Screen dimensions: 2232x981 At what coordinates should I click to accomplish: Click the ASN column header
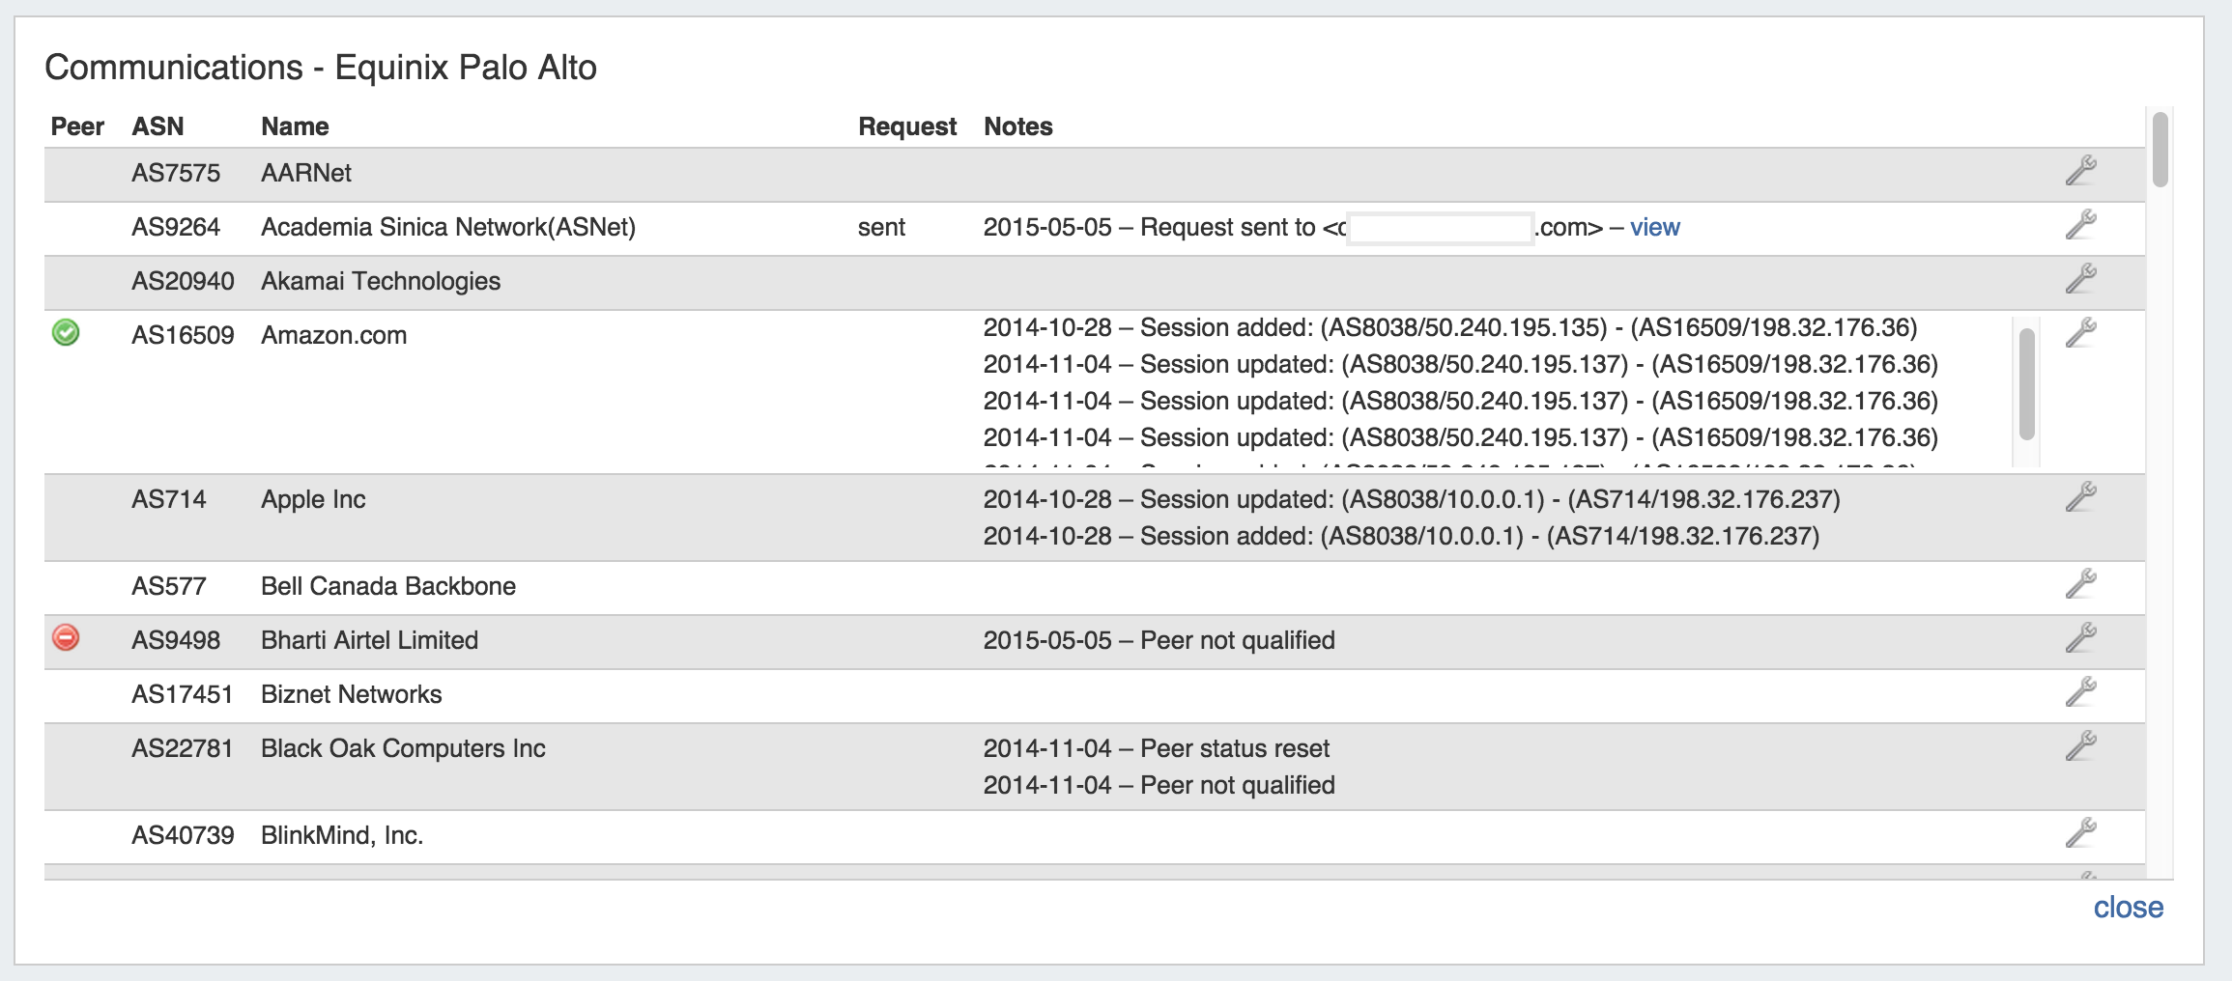coord(157,126)
